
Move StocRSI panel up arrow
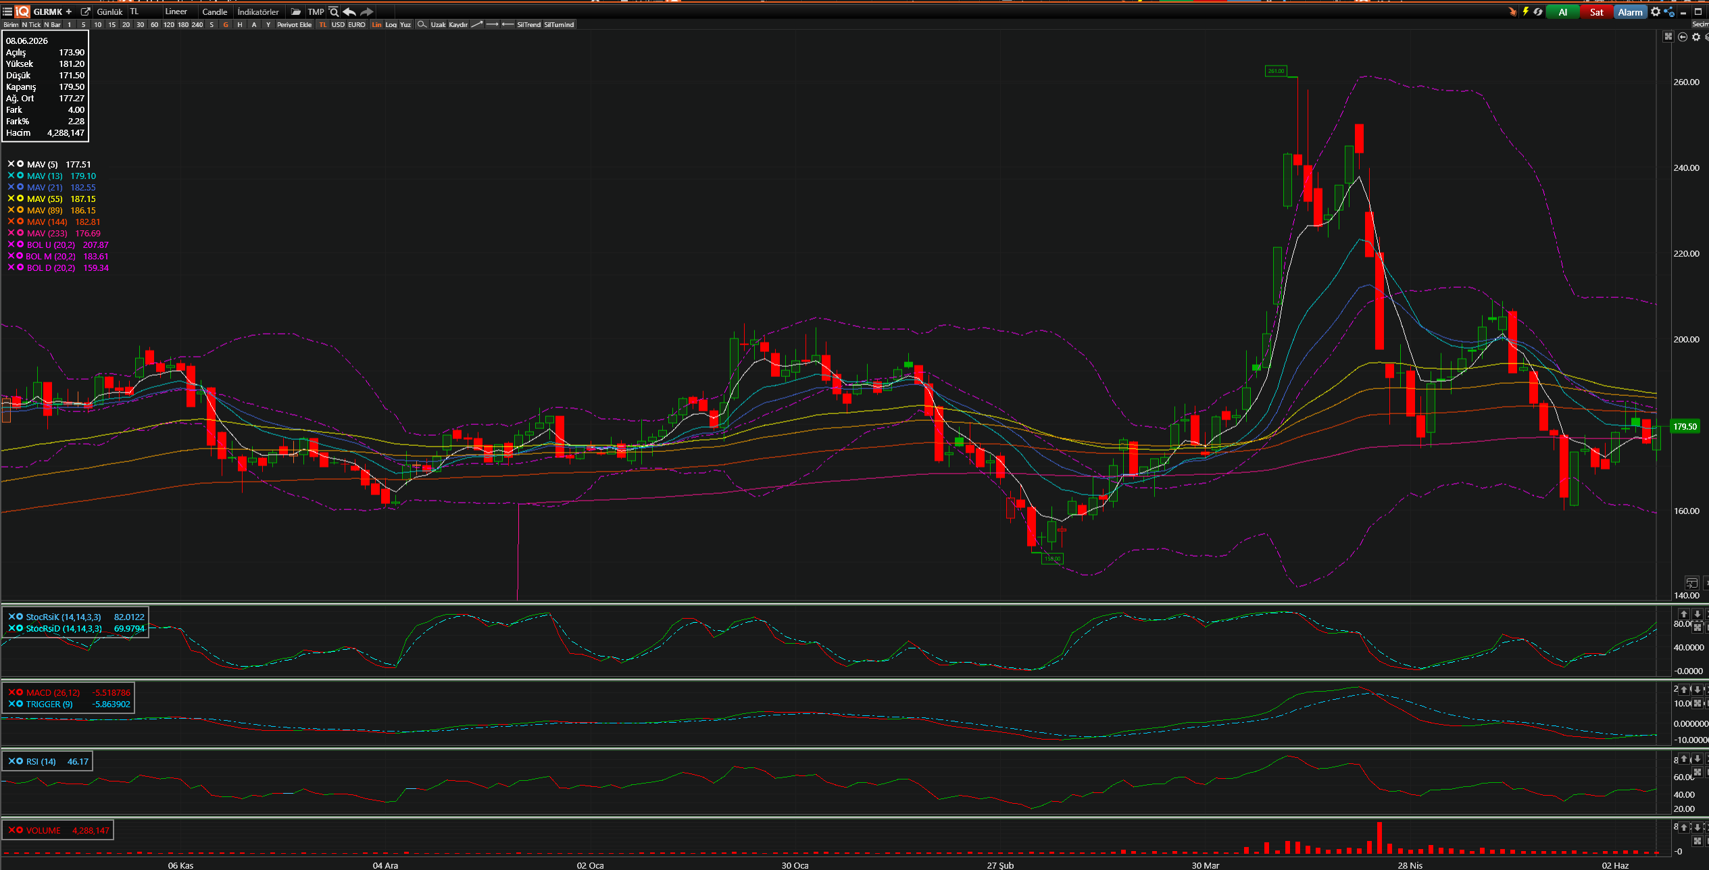click(1684, 614)
